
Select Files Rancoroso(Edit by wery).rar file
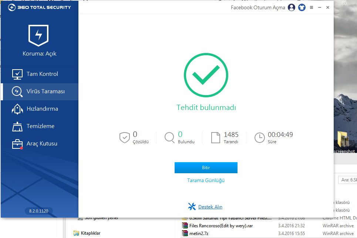(221, 226)
